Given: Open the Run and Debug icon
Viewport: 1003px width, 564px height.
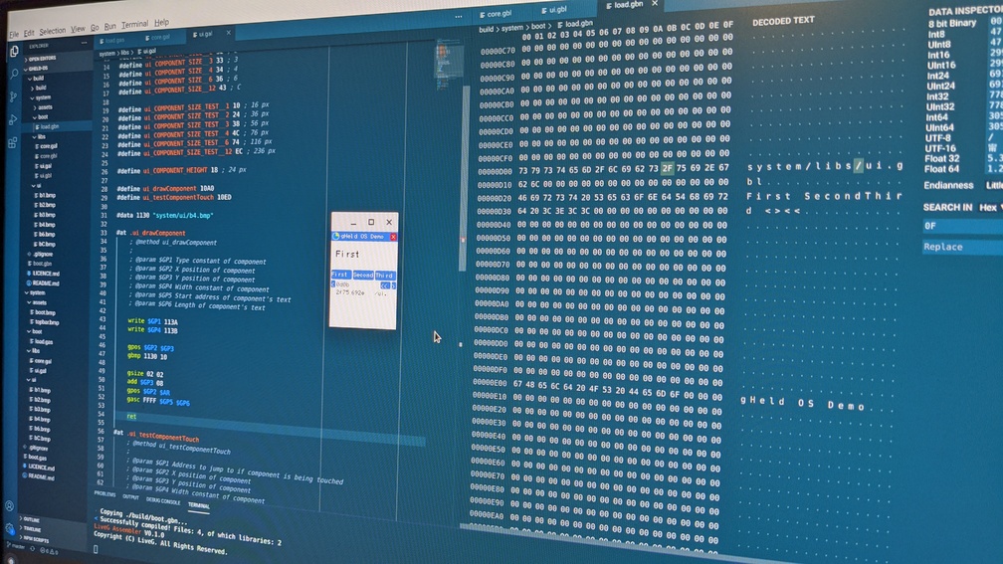Looking at the screenshot, I should tap(14, 119).
